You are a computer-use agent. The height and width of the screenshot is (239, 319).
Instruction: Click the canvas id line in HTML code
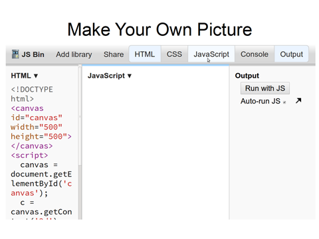pos(37,118)
